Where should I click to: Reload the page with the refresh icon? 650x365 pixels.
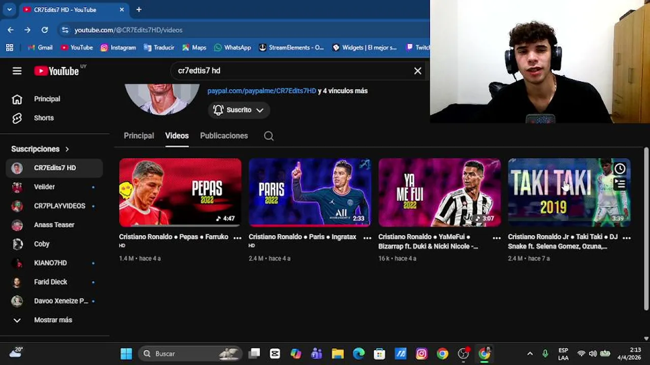coord(45,30)
